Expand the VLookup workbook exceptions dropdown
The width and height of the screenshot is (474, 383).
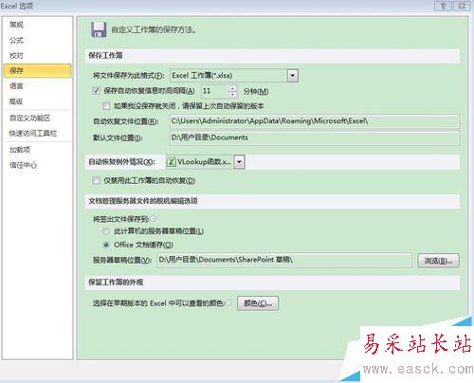tap(239, 162)
